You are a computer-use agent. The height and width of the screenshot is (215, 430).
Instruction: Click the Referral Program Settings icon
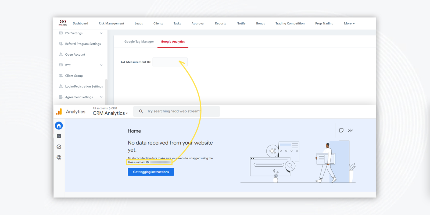coord(61,44)
